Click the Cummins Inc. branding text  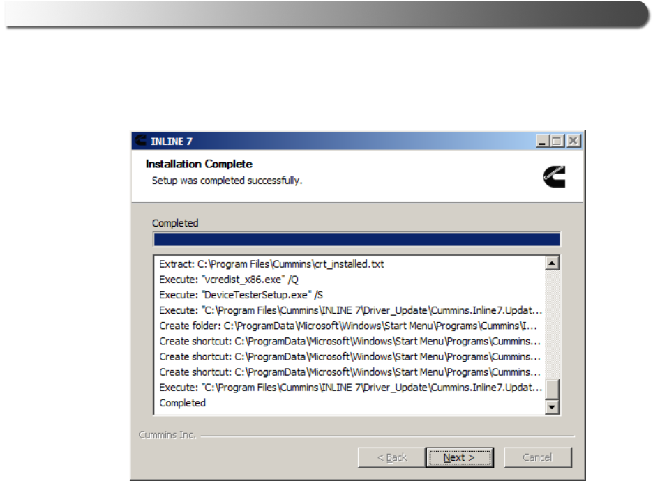(x=167, y=435)
